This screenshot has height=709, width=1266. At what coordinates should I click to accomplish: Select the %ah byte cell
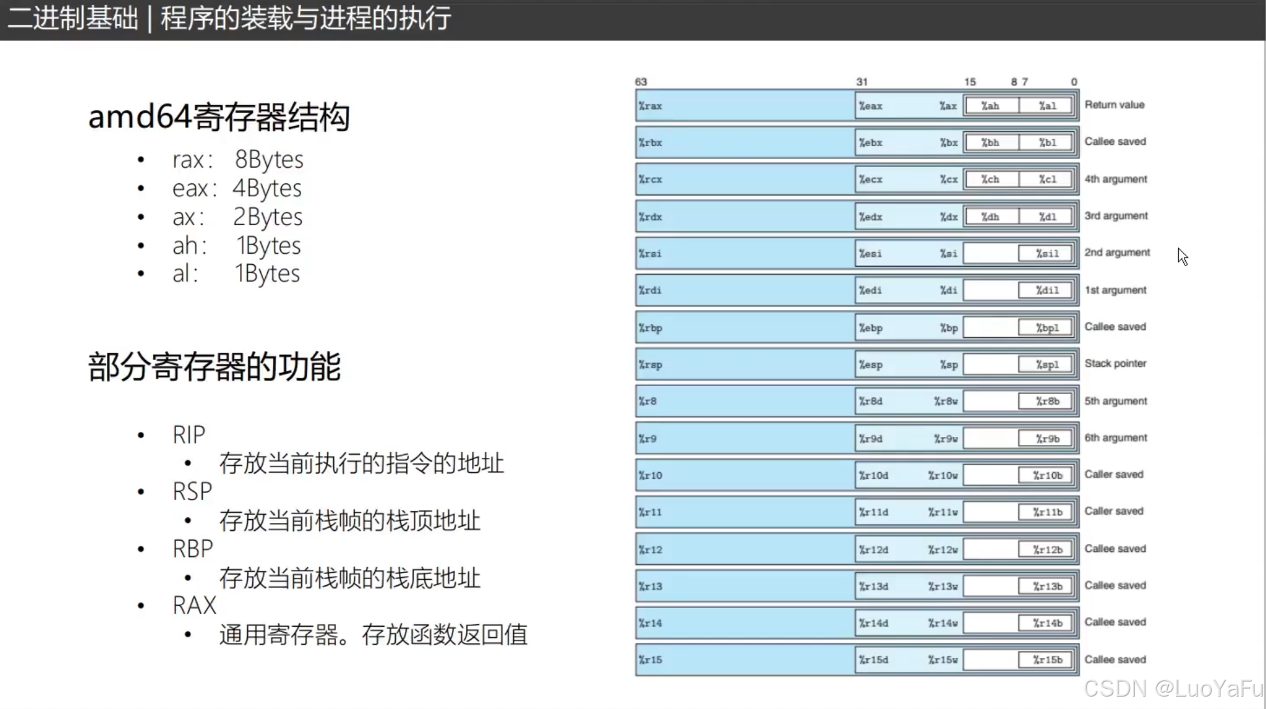click(990, 105)
